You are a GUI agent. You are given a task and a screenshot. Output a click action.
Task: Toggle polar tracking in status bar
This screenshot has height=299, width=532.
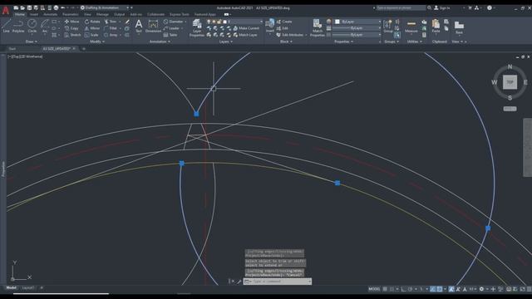[x=410, y=289]
